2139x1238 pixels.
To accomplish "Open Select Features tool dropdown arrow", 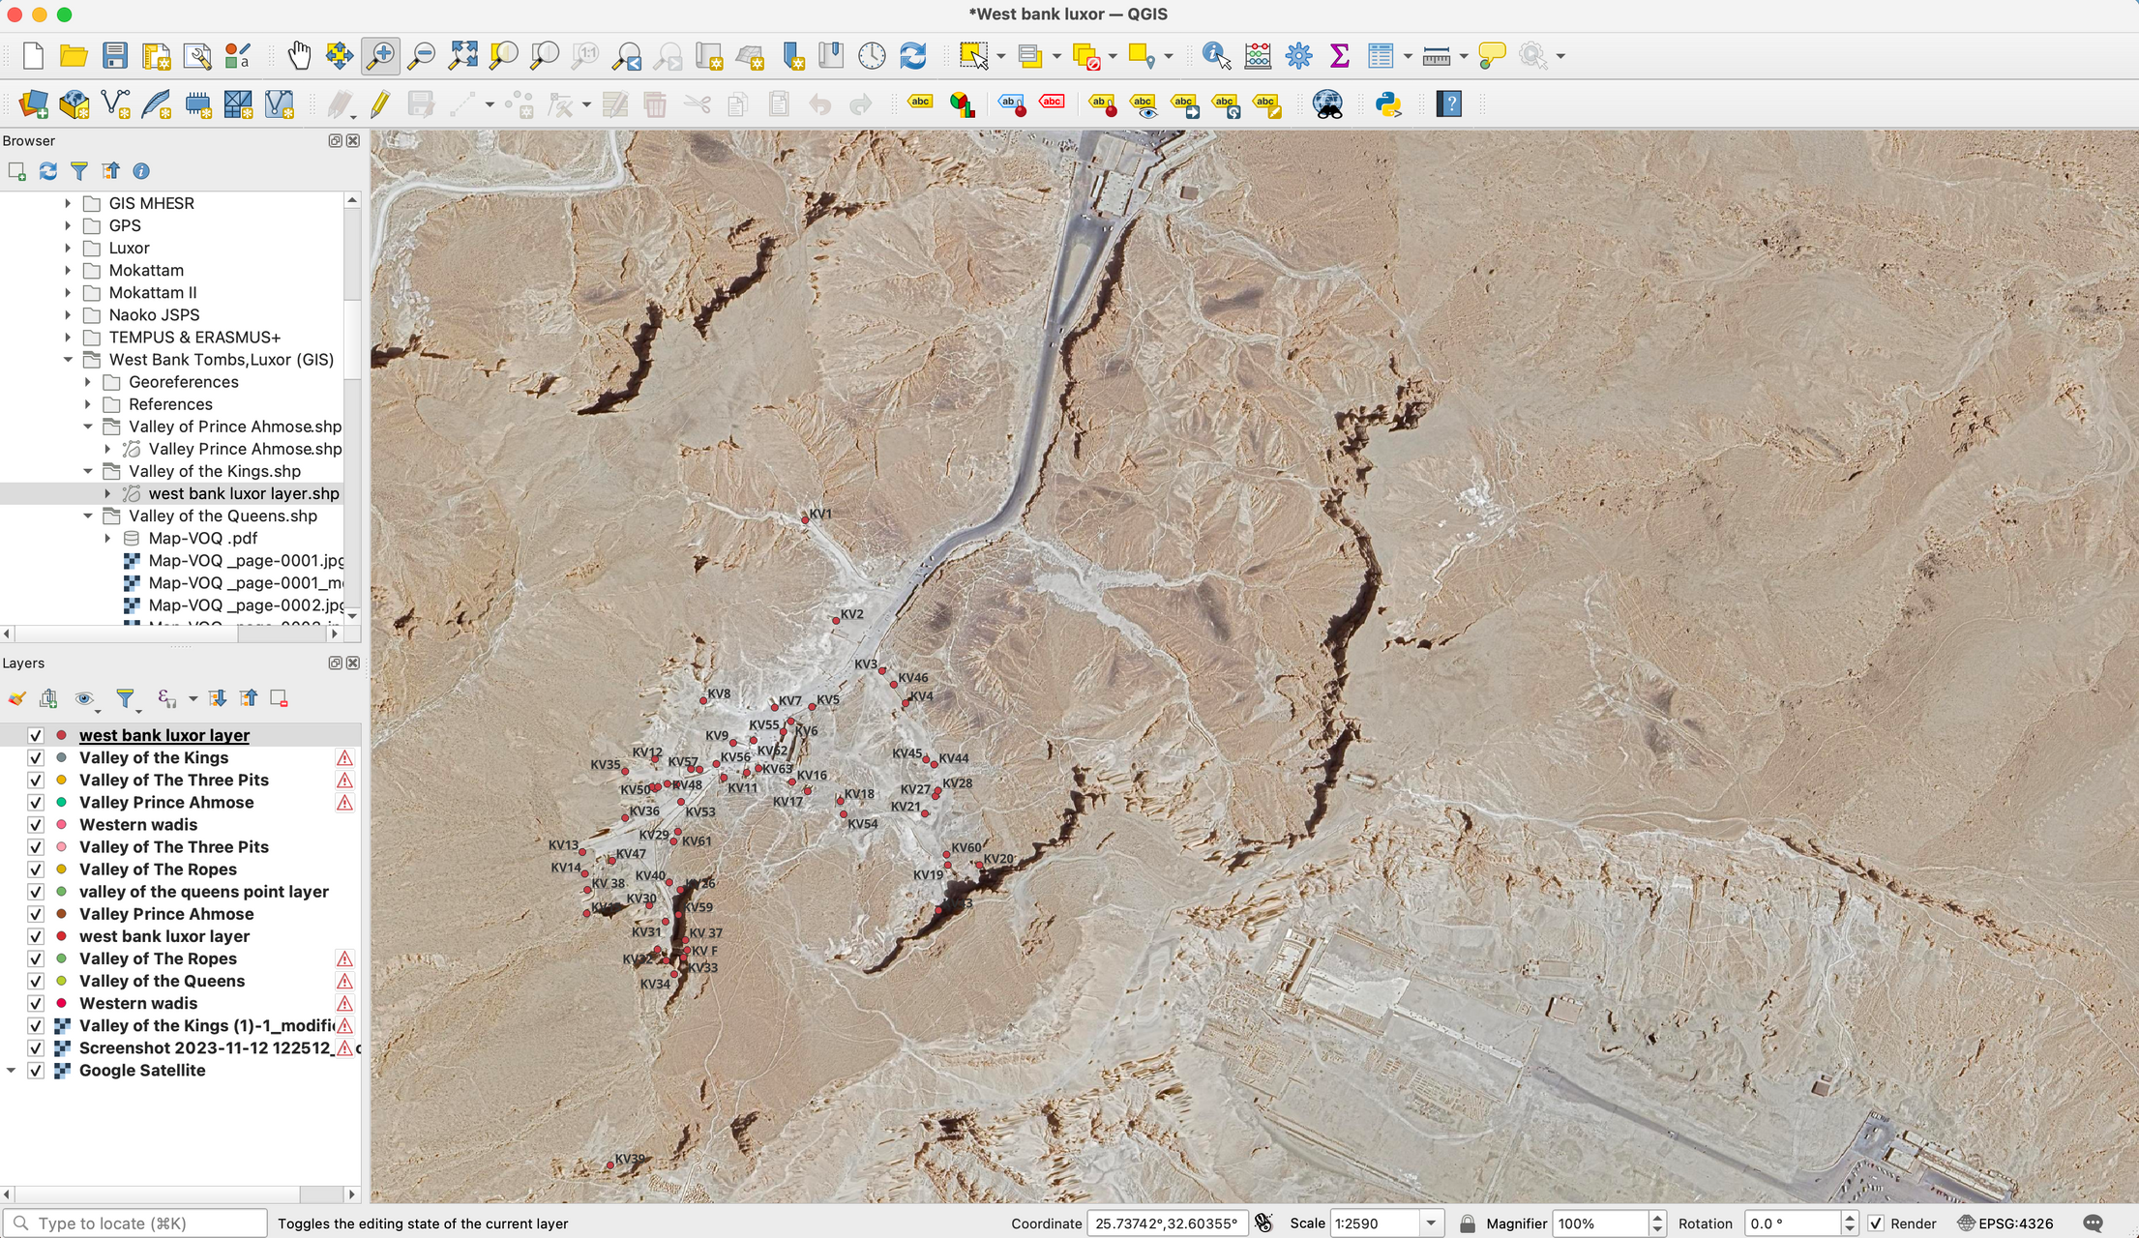I will (1000, 56).
